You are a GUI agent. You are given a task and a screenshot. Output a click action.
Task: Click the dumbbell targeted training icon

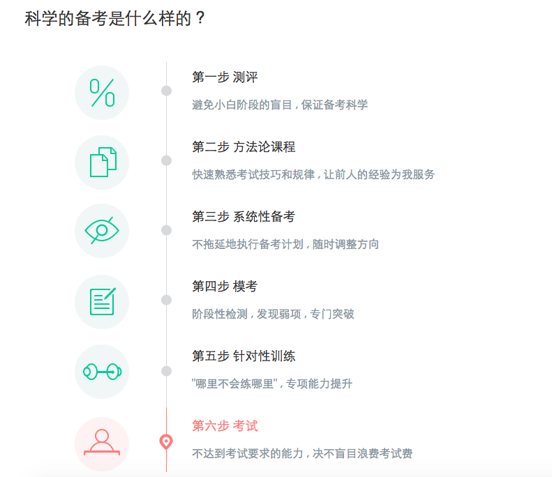pyautogui.click(x=102, y=372)
